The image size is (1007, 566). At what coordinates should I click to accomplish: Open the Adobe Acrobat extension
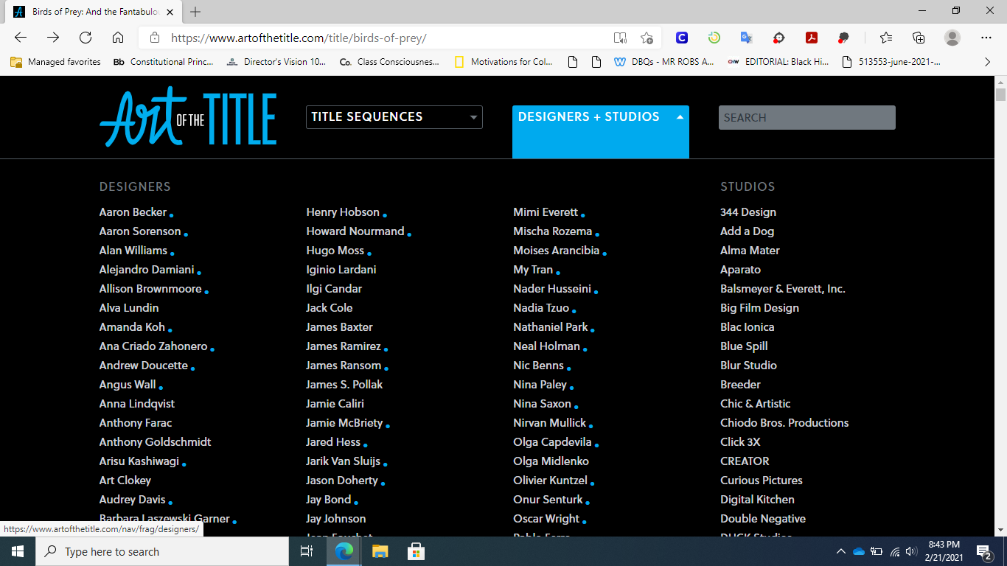812,38
